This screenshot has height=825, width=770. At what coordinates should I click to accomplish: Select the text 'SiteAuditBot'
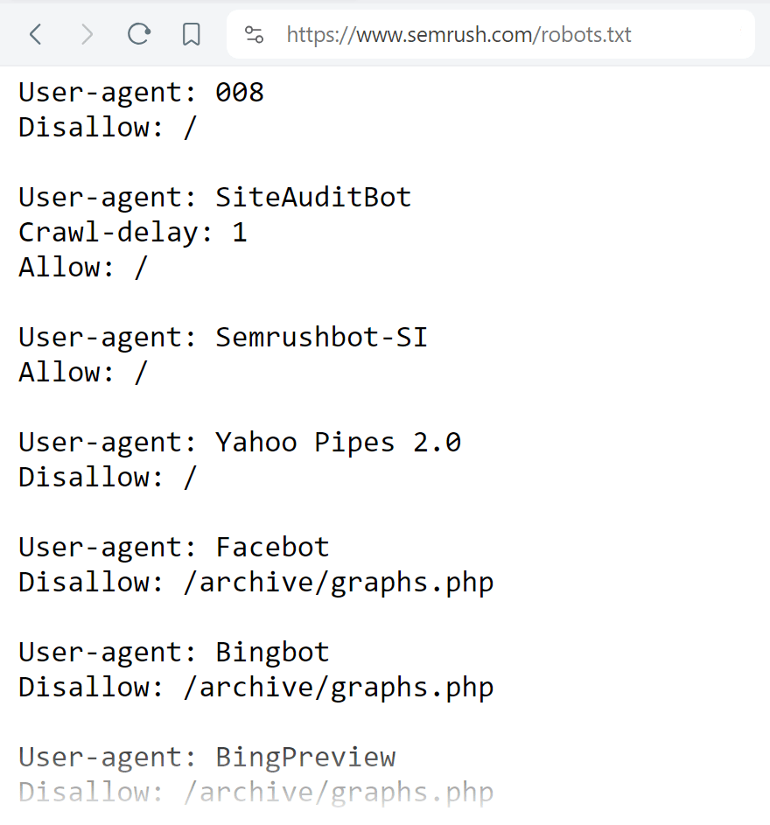(x=313, y=197)
